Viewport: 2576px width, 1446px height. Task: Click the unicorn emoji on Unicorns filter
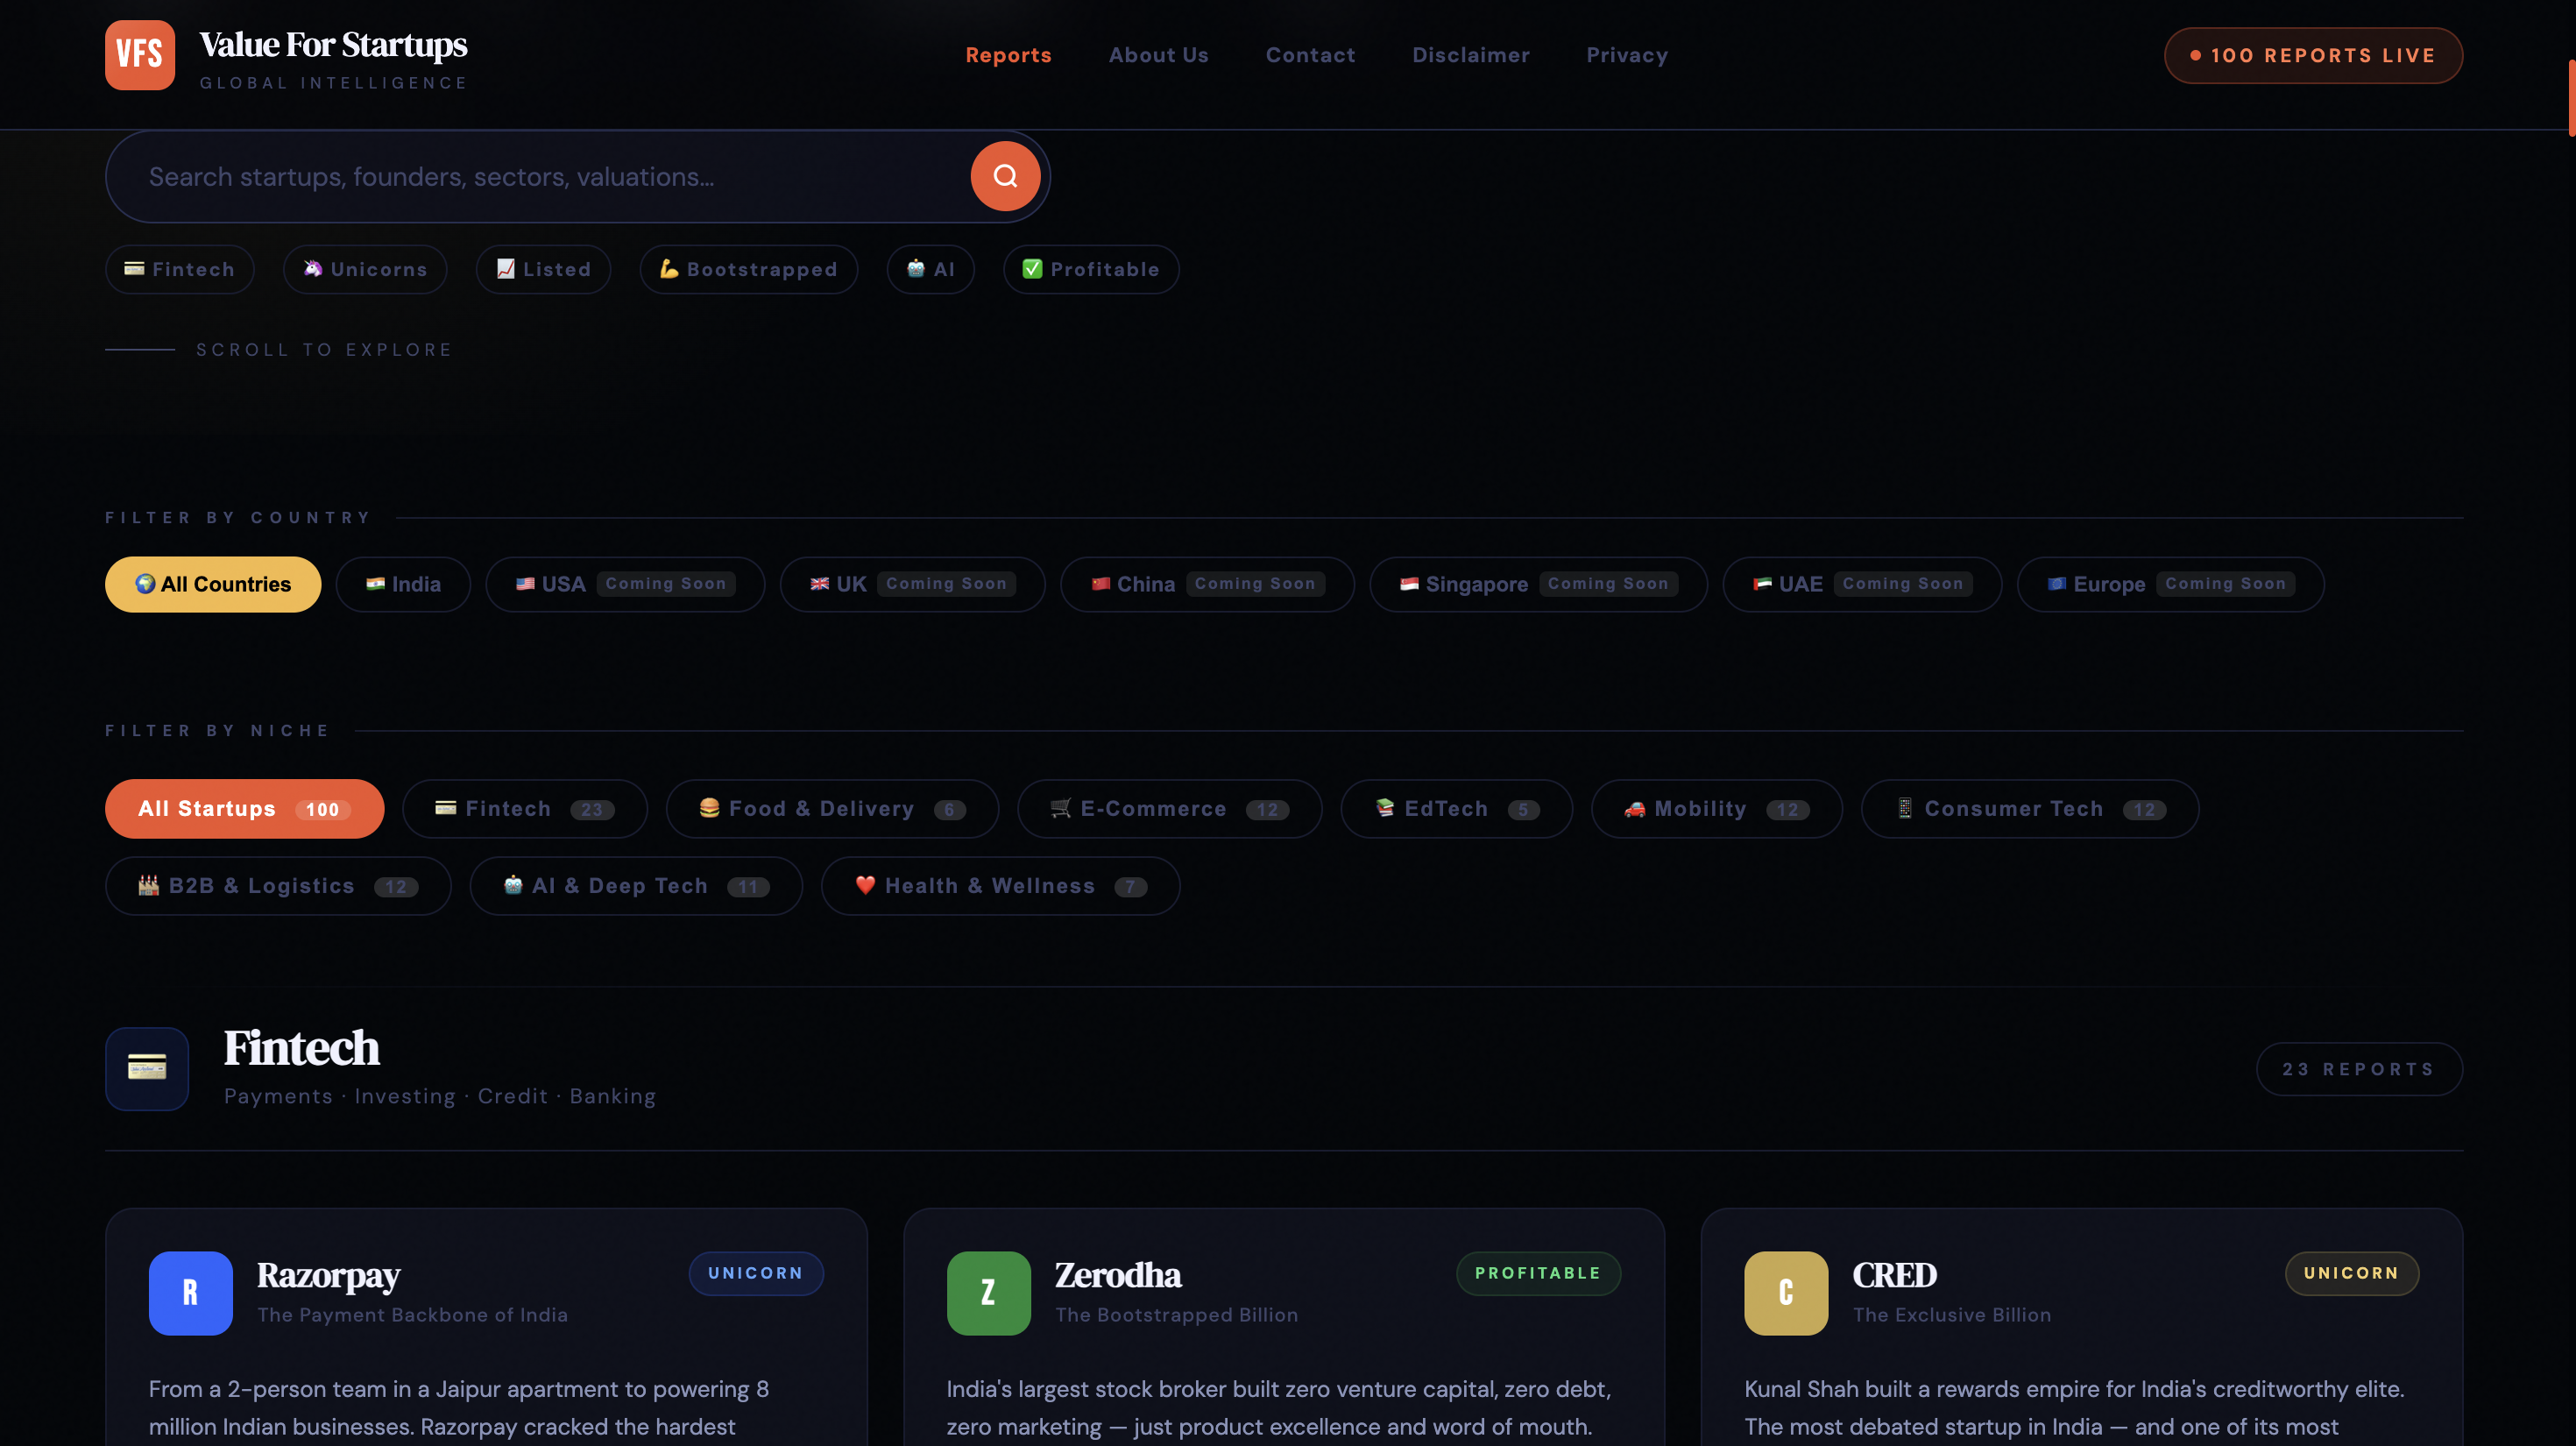click(x=314, y=269)
